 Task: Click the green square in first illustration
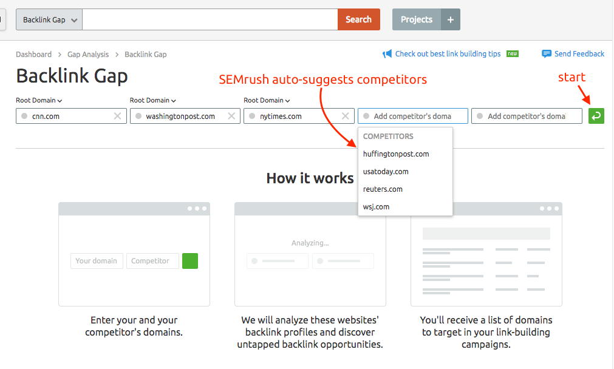point(190,261)
